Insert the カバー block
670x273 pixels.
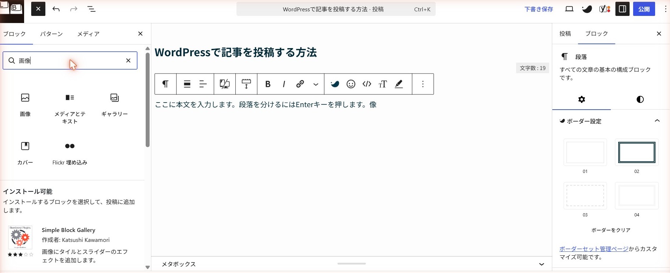pos(25,153)
